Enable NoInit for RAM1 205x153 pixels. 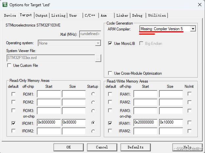[190, 94]
